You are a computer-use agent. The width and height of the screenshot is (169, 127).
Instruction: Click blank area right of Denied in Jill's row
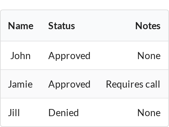point(108,113)
